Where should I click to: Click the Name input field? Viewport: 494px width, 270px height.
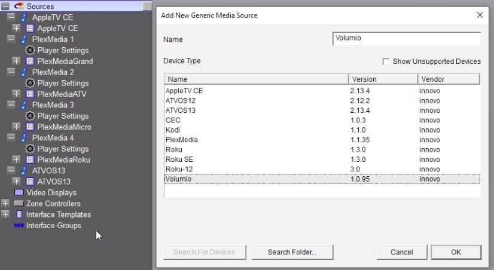tap(407, 39)
